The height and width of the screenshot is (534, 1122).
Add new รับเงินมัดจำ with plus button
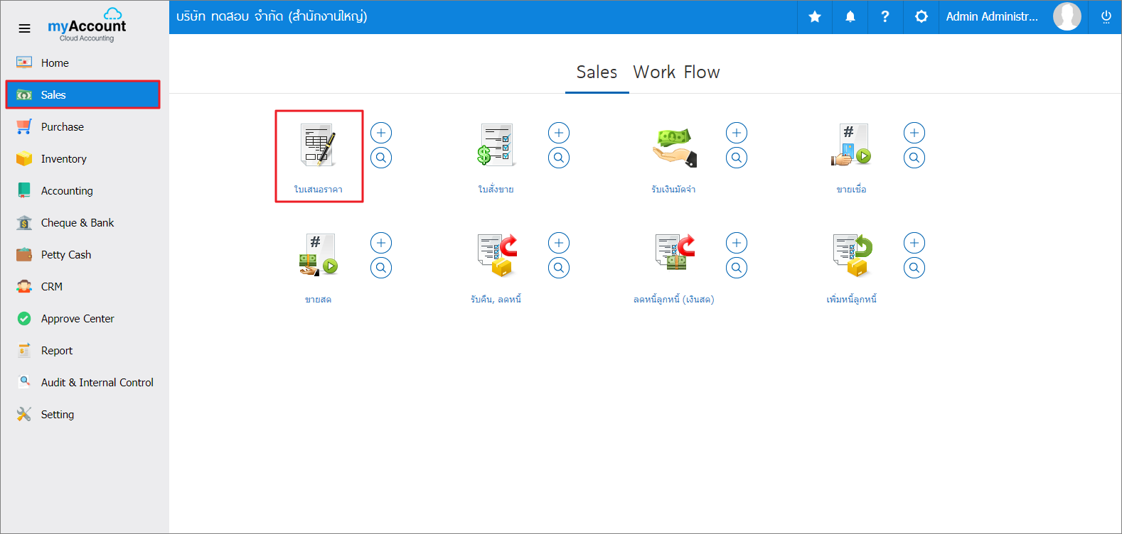tap(737, 133)
